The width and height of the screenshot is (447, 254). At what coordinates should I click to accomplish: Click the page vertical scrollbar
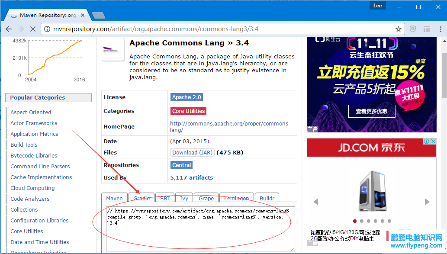(444, 76)
